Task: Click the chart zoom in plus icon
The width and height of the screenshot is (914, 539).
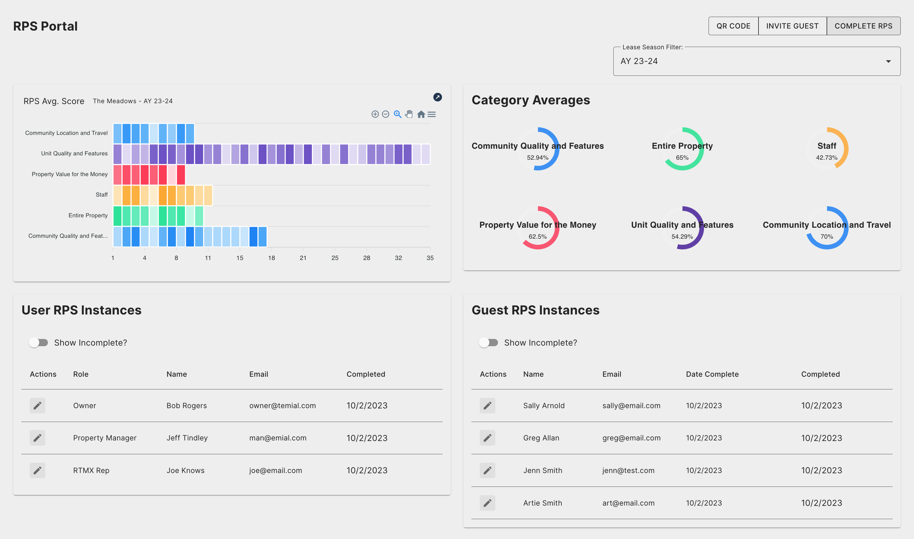Action: click(x=375, y=114)
